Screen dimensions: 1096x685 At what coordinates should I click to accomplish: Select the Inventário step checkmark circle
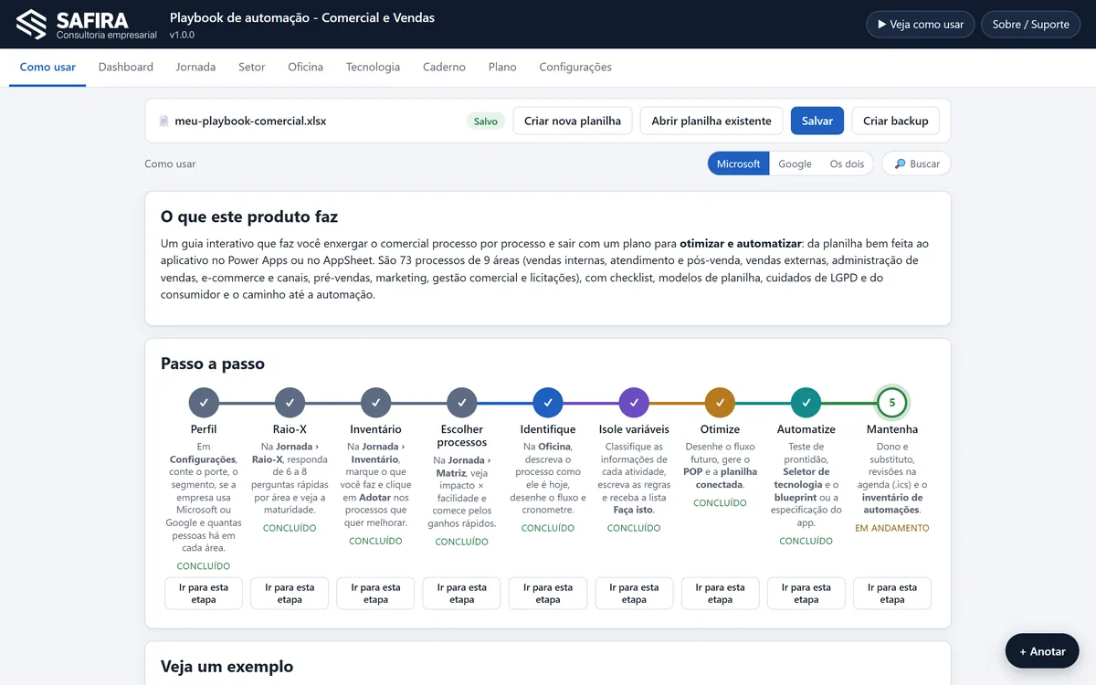pos(375,403)
